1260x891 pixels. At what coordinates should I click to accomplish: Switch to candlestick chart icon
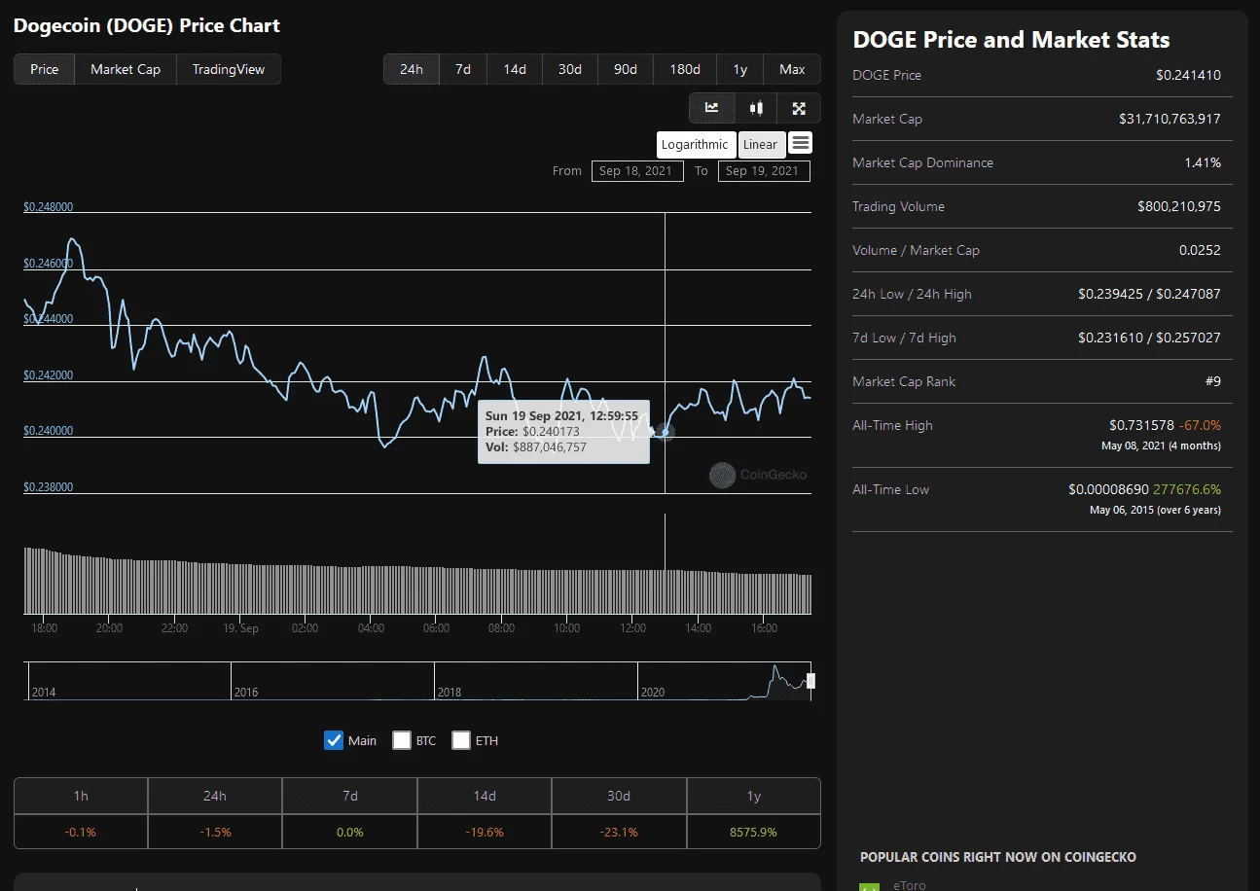(x=756, y=108)
